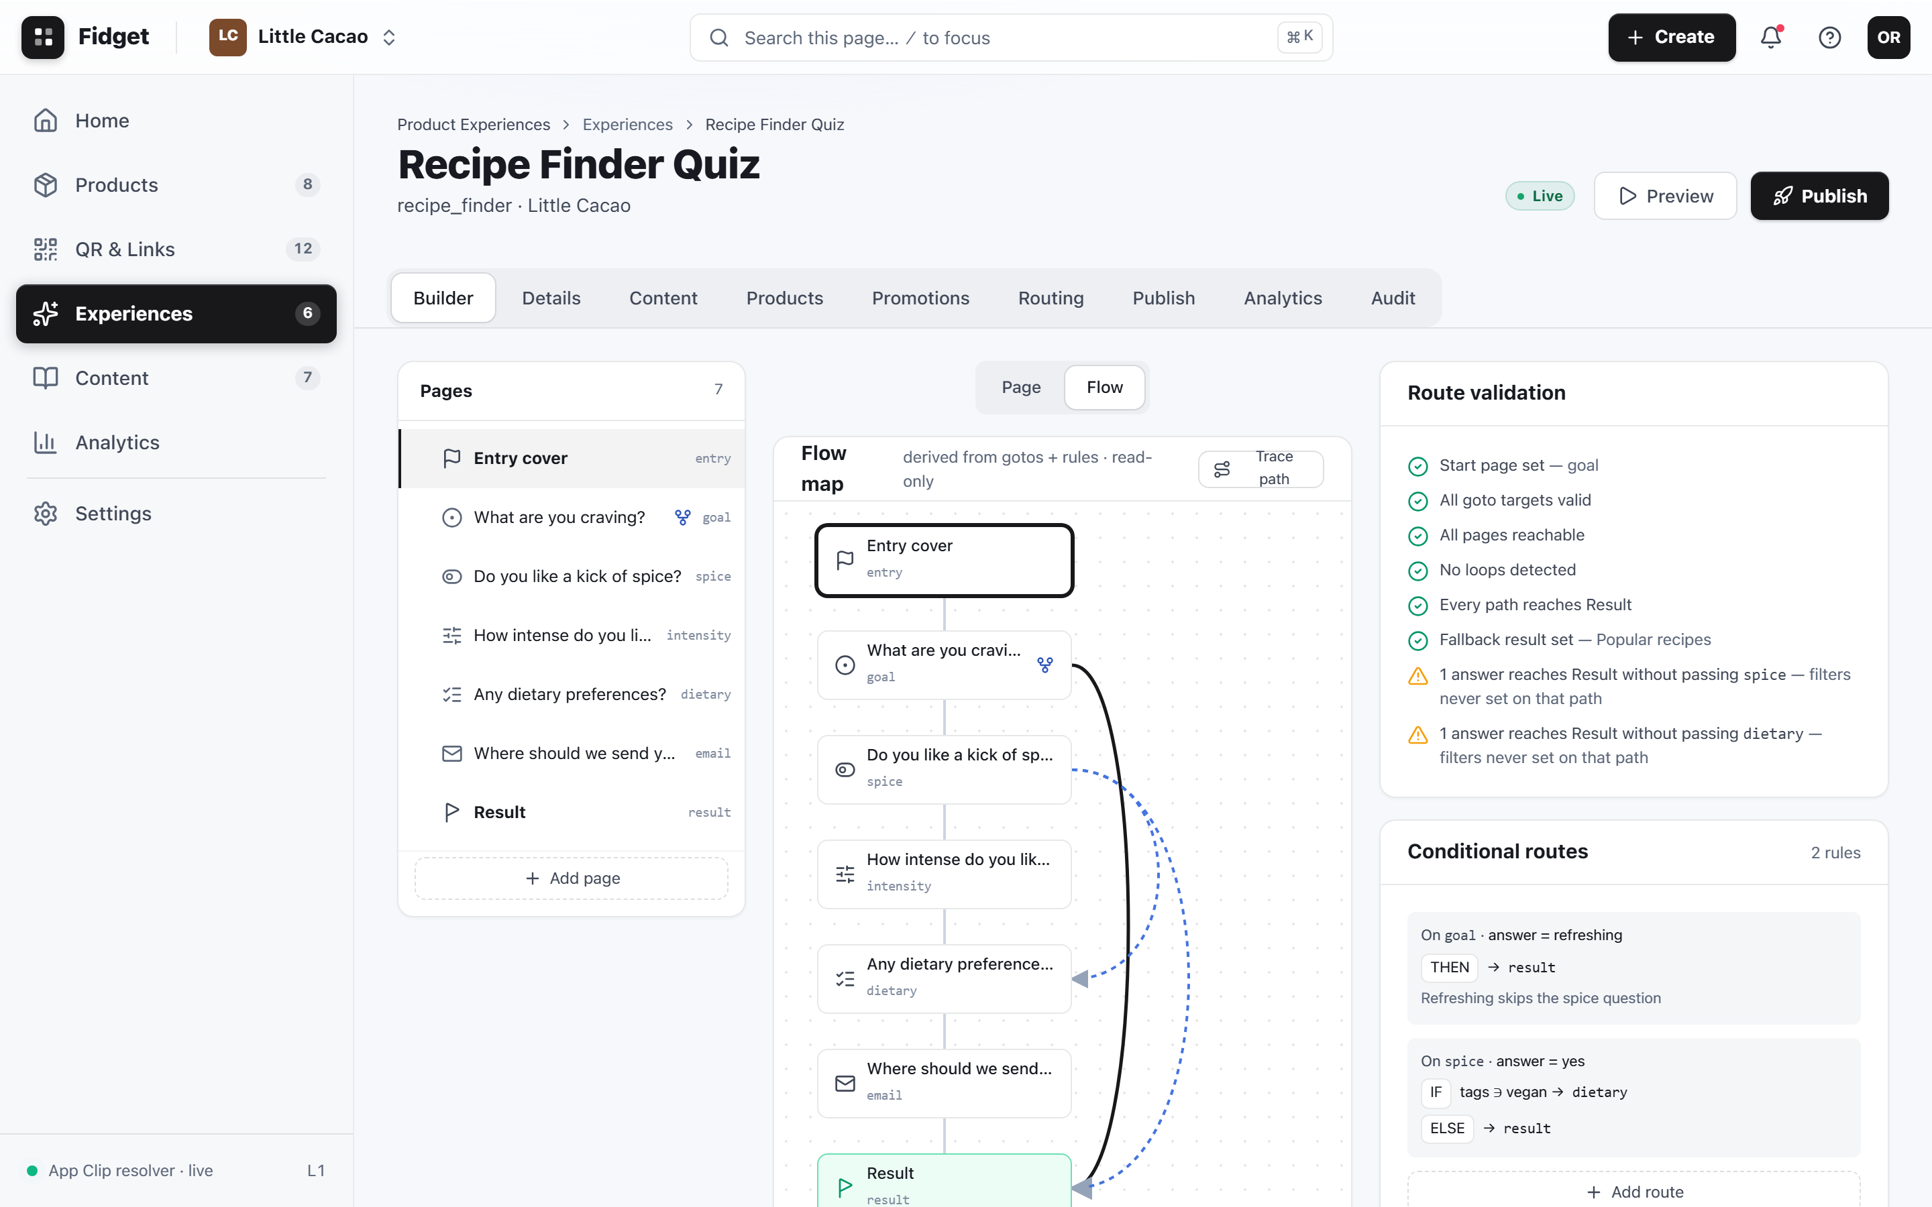The height and width of the screenshot is (1207, 1932).
Task: Click the warning icon for spice validation
Action: [1418, 676]
